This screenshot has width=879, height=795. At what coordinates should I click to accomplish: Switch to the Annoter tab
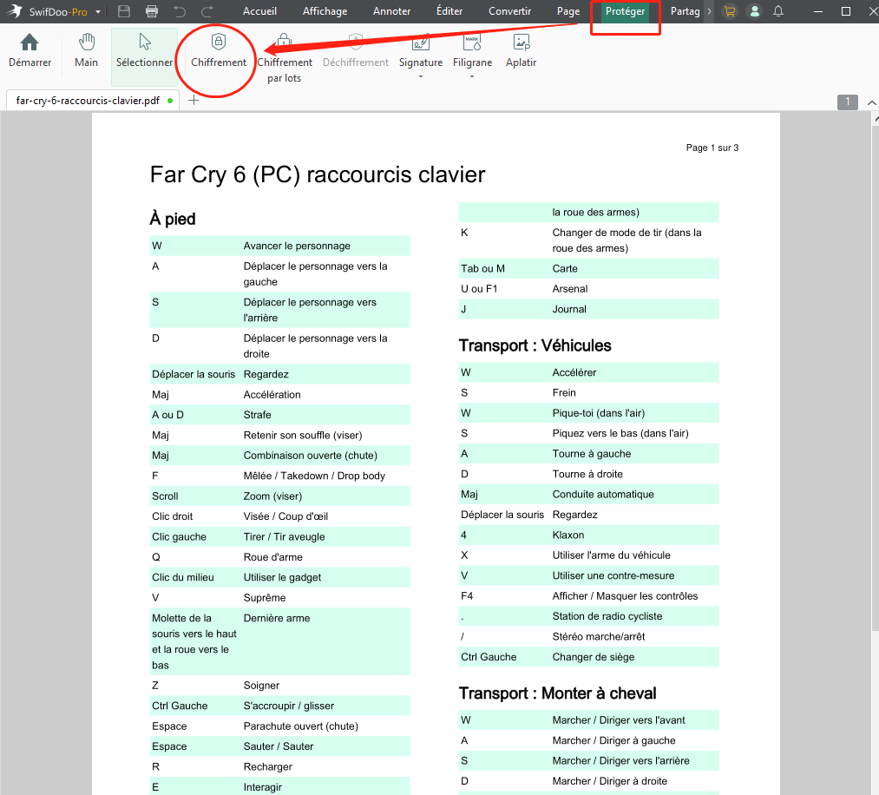392,11
